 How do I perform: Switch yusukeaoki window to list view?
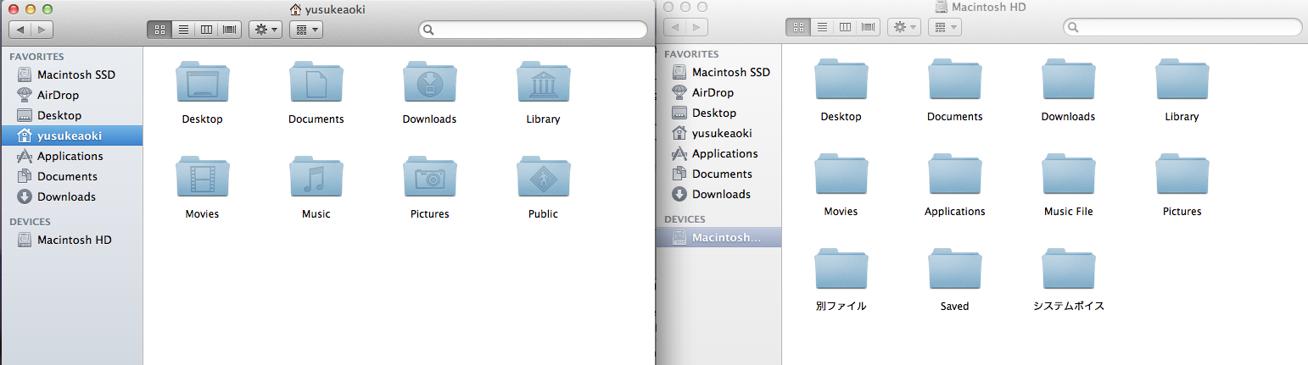point(182,30)
